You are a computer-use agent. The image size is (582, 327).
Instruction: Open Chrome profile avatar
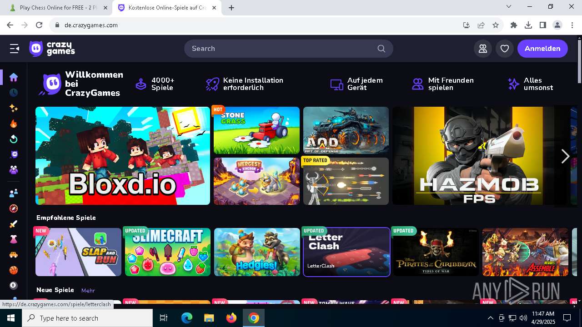(557, 25)
